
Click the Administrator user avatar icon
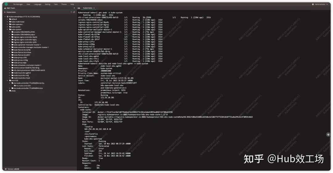click(313, 4)
